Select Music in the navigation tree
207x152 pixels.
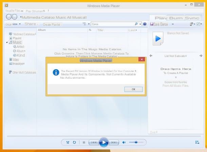click(16, 42)
